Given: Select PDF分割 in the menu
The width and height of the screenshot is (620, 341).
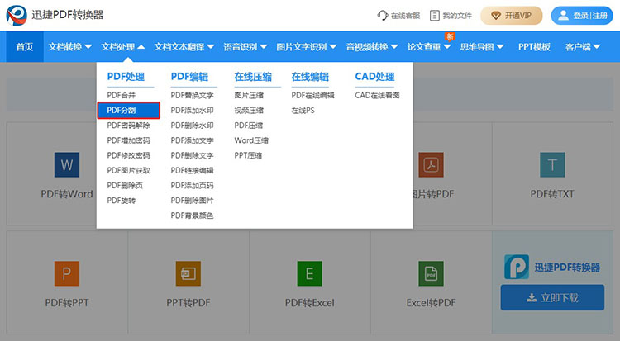Looking at the screenshot, I should pos(128,111).
